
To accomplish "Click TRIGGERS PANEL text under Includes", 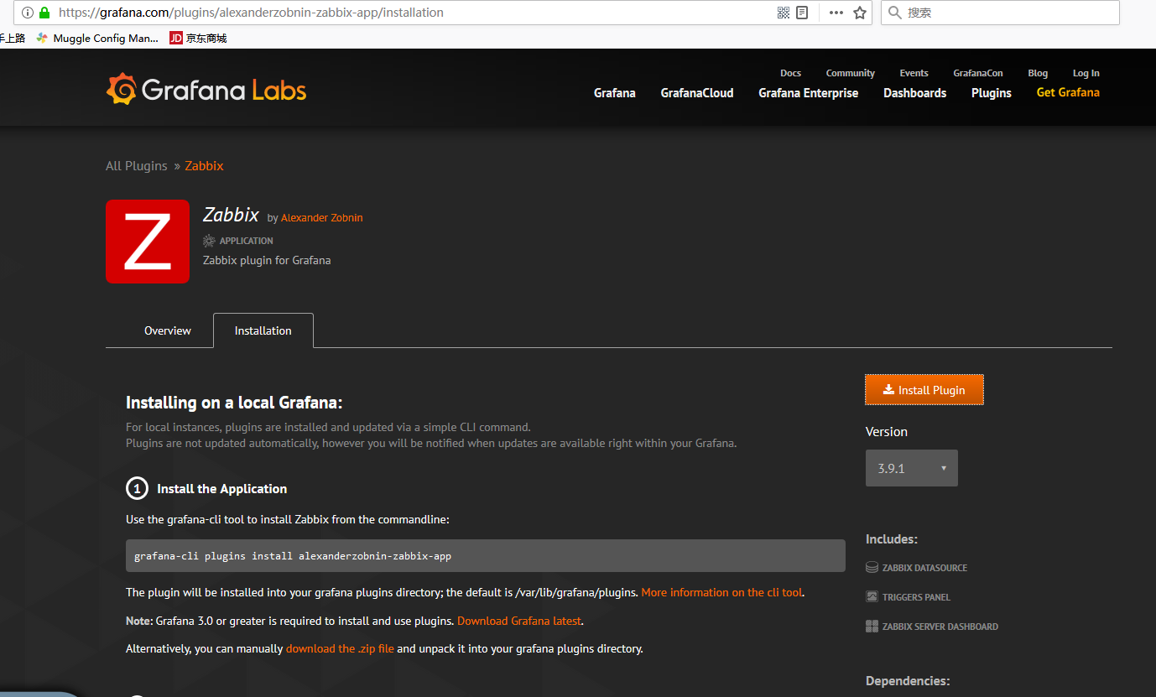I will tap(917, 597).
